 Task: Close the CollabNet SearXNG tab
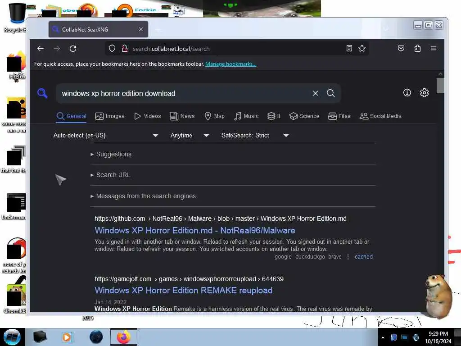141,29
